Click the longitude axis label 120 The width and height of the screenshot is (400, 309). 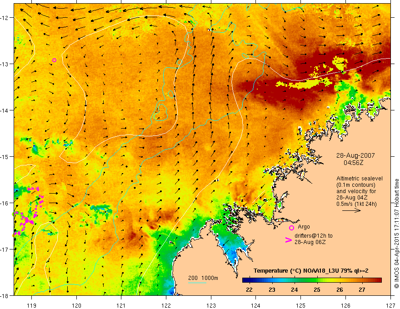click(76, 305)
